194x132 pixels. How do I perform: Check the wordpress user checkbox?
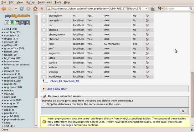44,77
